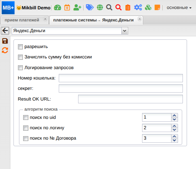Image resolution: width=196 pixels, height=169 pixels.
Task: Click the add user icon
Action: tap(77, 8)
